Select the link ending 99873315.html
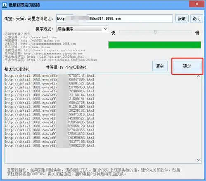 (50, 114)
